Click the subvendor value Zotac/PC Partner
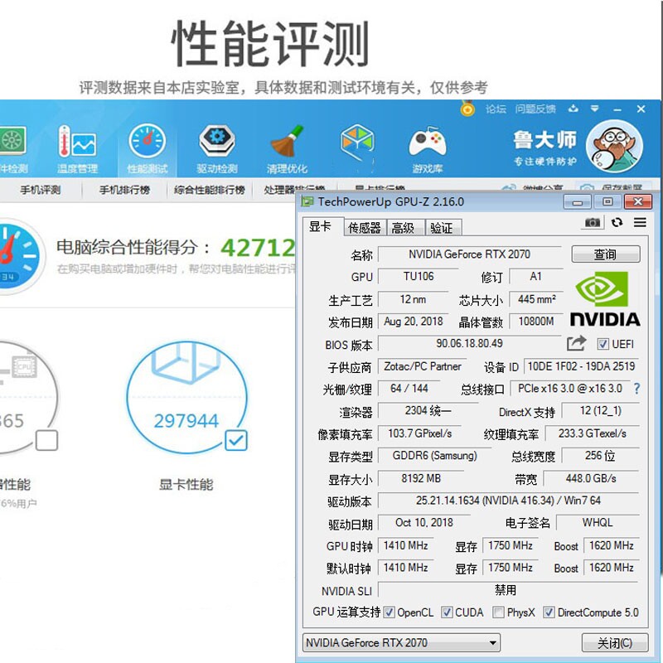 (x=423, y=366)
